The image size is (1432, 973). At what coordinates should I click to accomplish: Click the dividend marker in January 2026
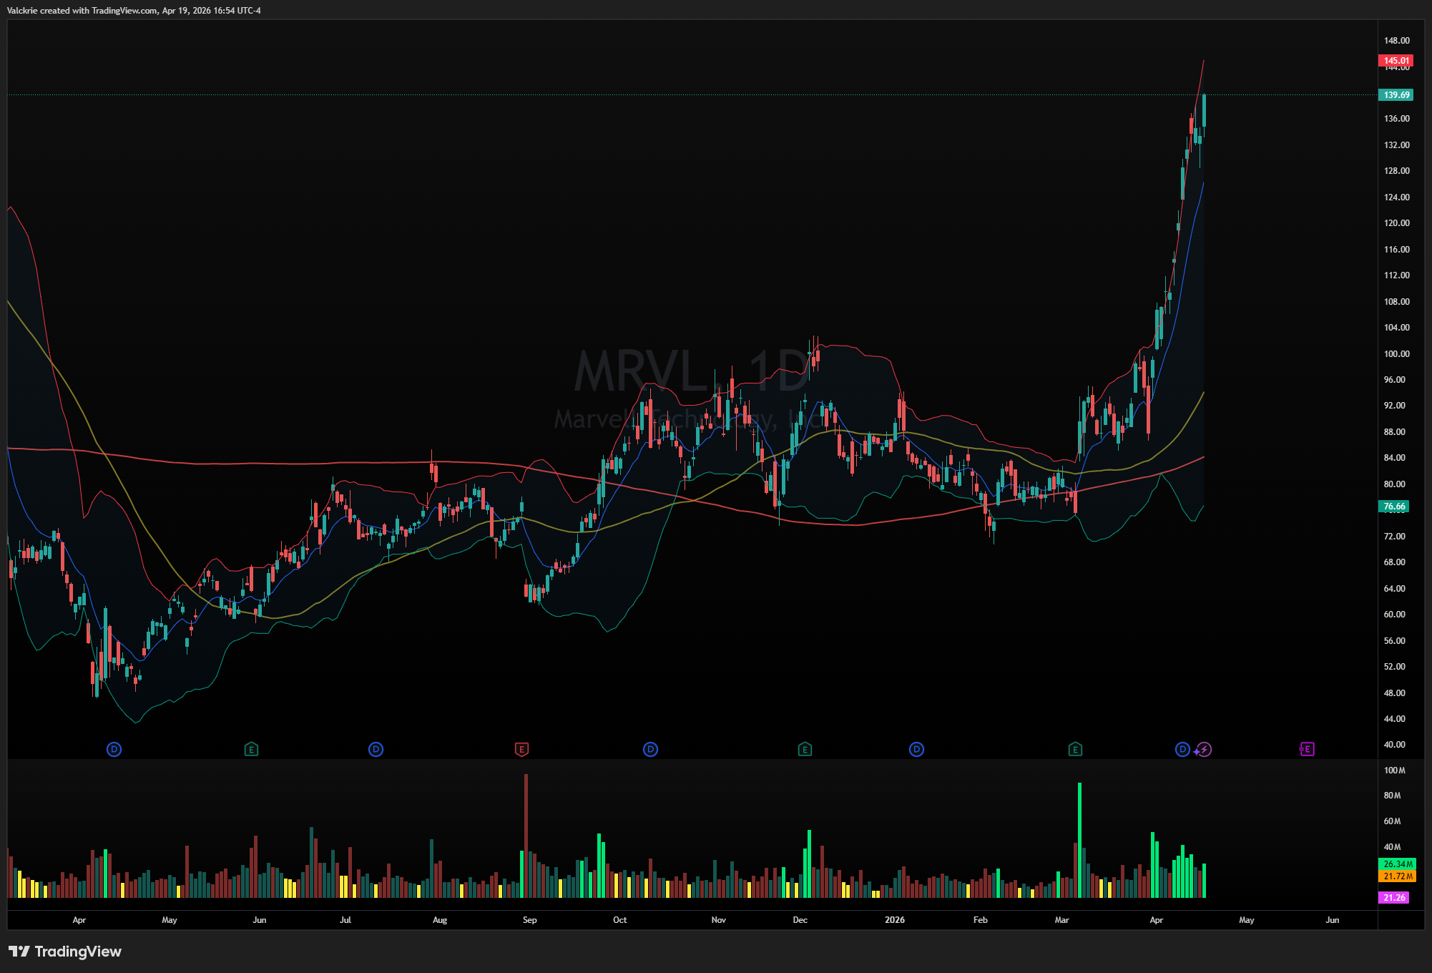coord(916,749)
